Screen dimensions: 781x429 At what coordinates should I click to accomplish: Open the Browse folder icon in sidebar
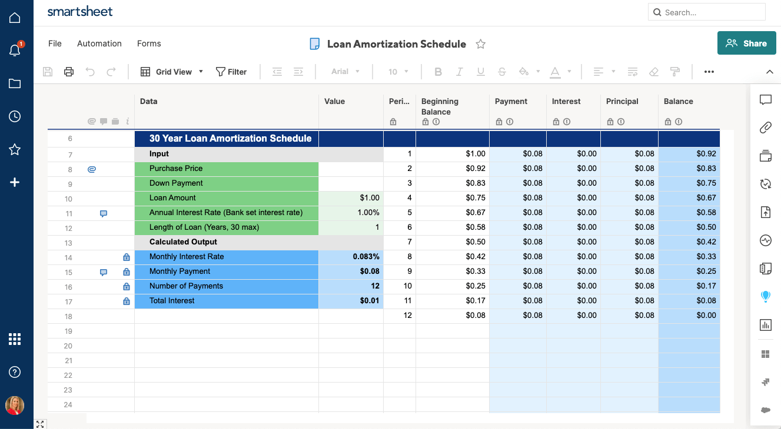(15, 83)
